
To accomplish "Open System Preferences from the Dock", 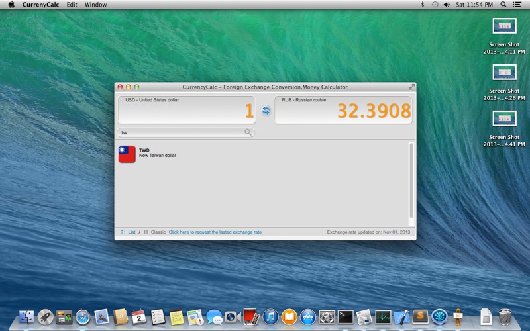I will (327, 317).
